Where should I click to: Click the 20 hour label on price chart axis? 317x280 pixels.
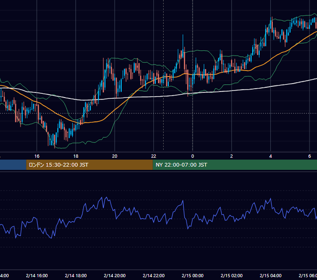[x=115, y=156]
